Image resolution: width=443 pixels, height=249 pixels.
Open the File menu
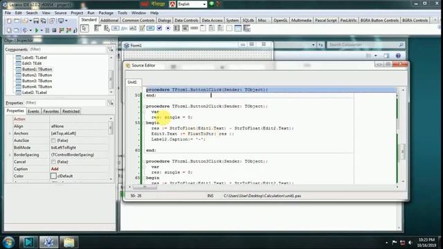coord(8,13)
